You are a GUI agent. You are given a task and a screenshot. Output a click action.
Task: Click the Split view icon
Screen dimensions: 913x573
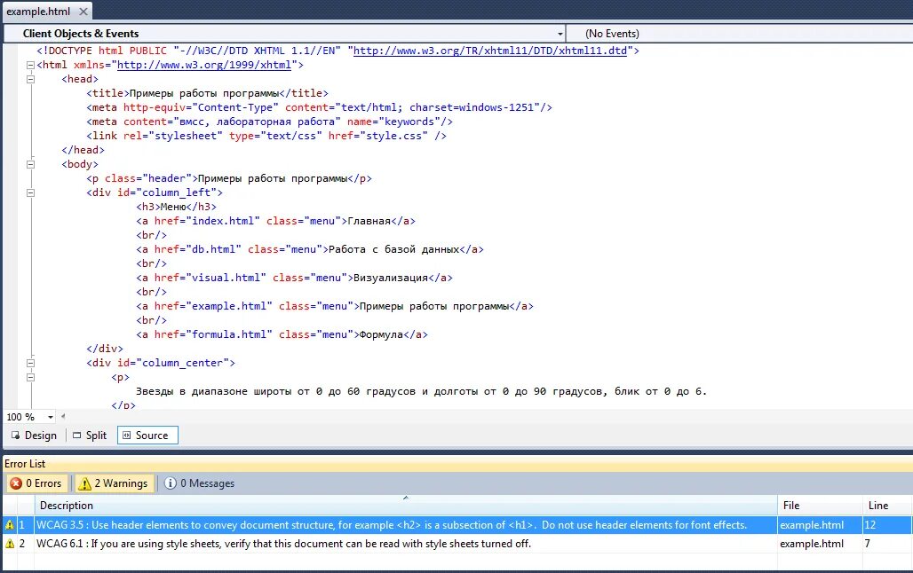(77, 436)
